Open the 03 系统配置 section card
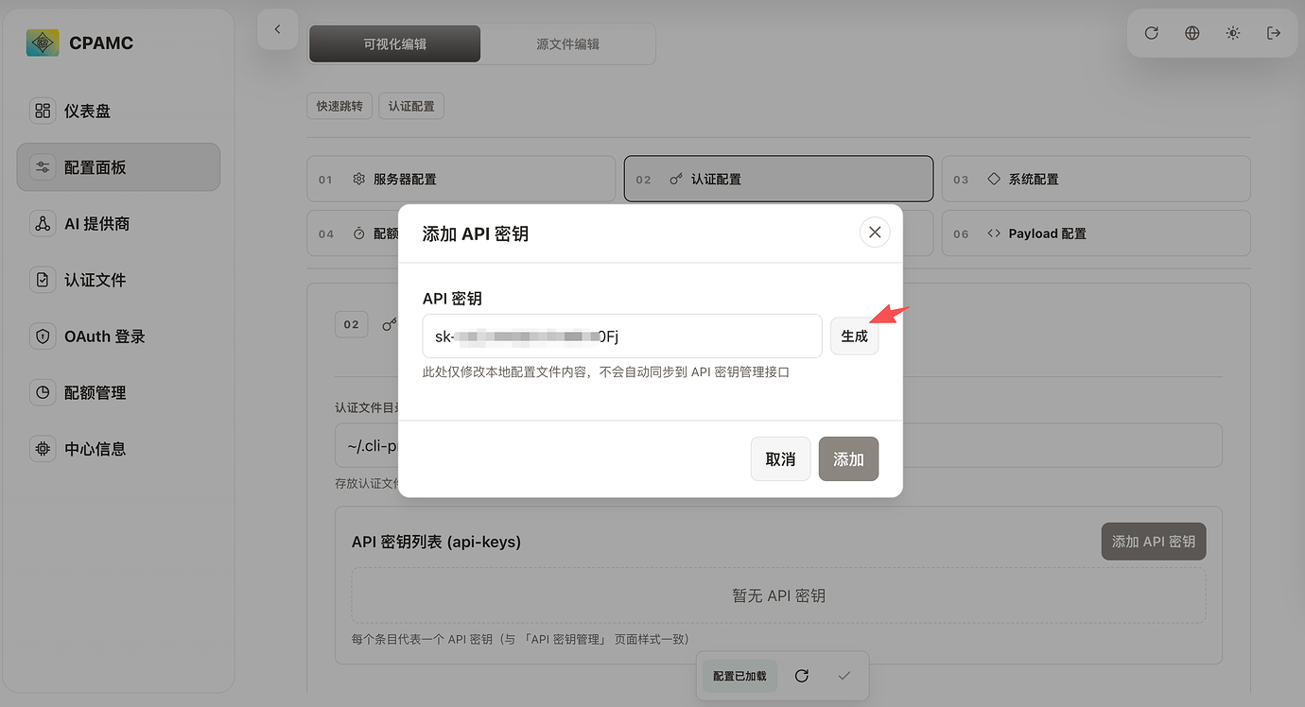Viewport: 1305px width, 707px height. [1096, 179]
